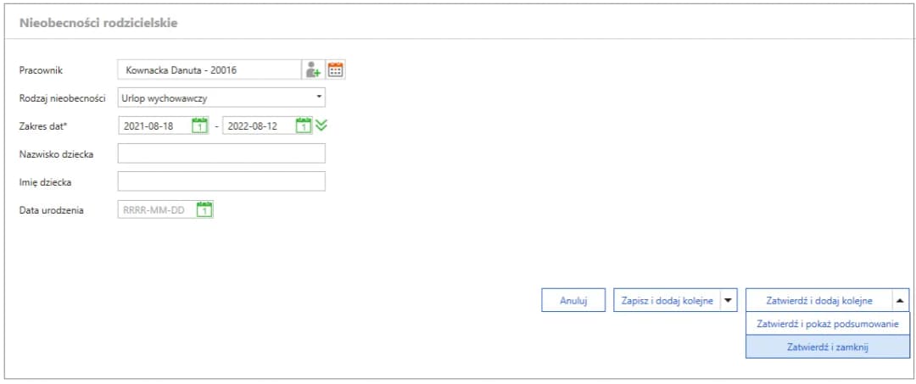Click the Pracownik field with Kownacka Danuta
916x384 pixels.
point(209,70)
